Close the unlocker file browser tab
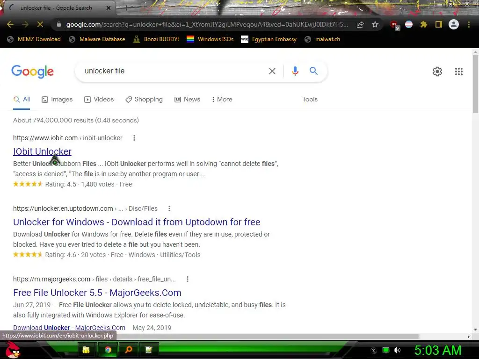Image resolution: width=479 pixels, height=359 pixels. (x=109, y=8)
